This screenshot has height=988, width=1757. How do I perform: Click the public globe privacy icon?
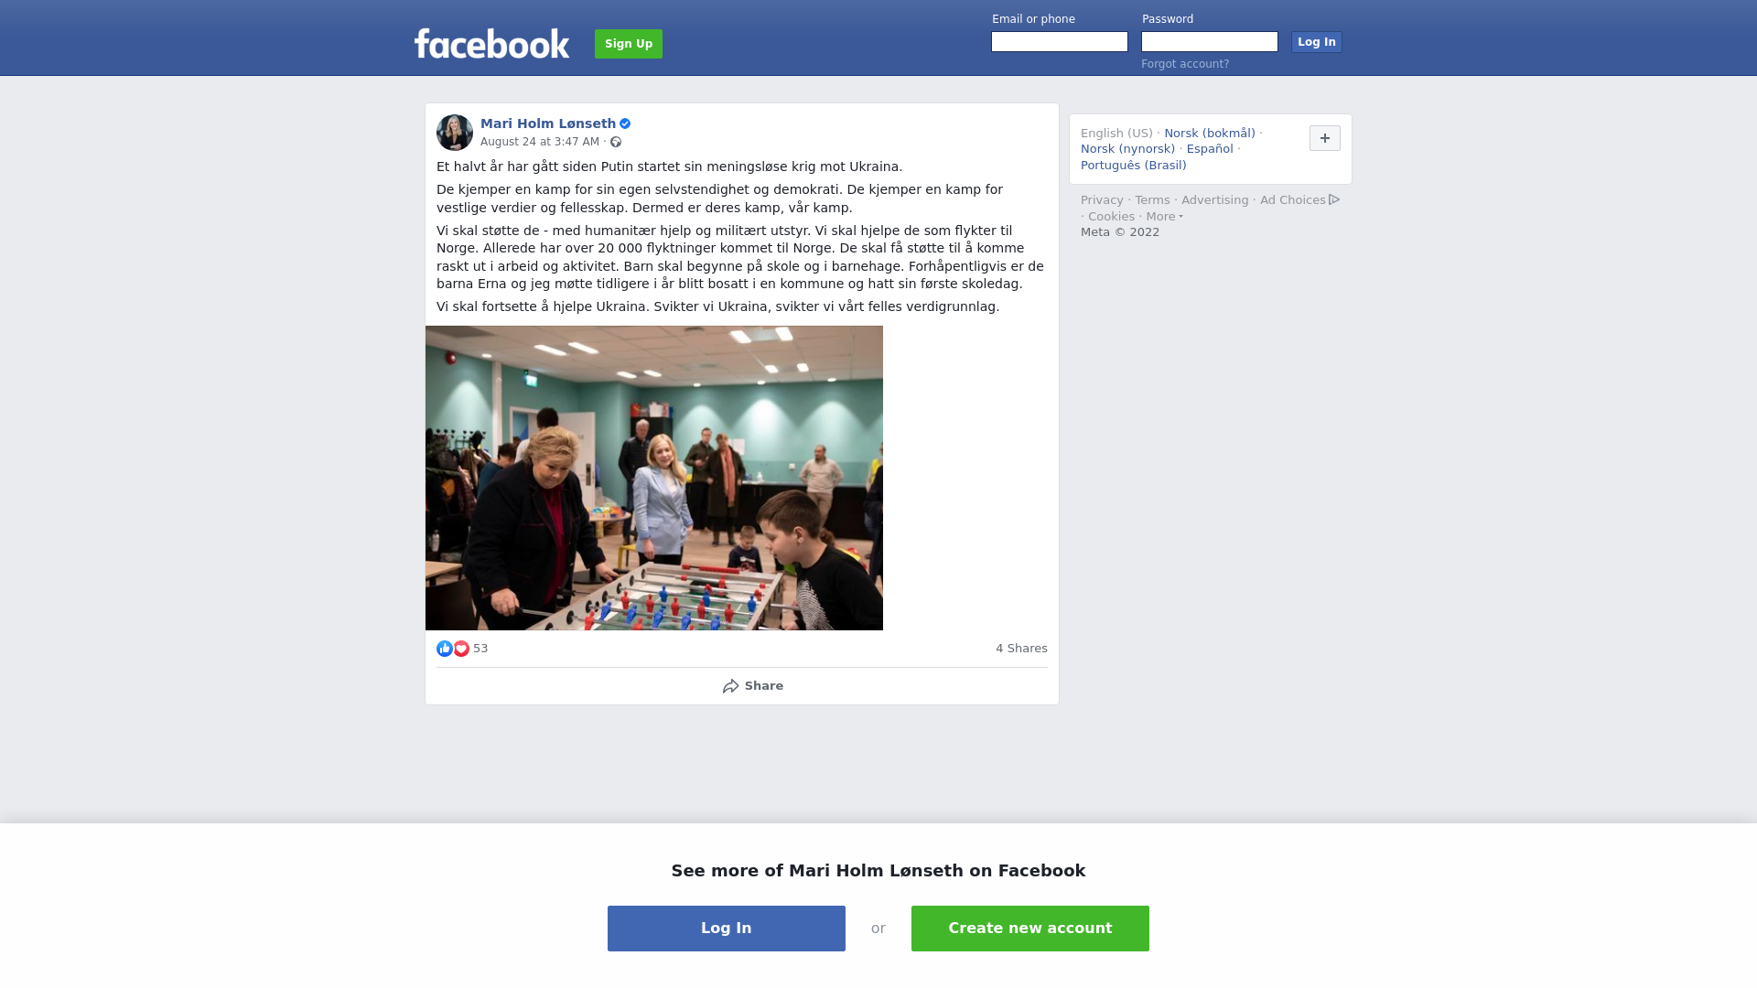tap(616, 142)
